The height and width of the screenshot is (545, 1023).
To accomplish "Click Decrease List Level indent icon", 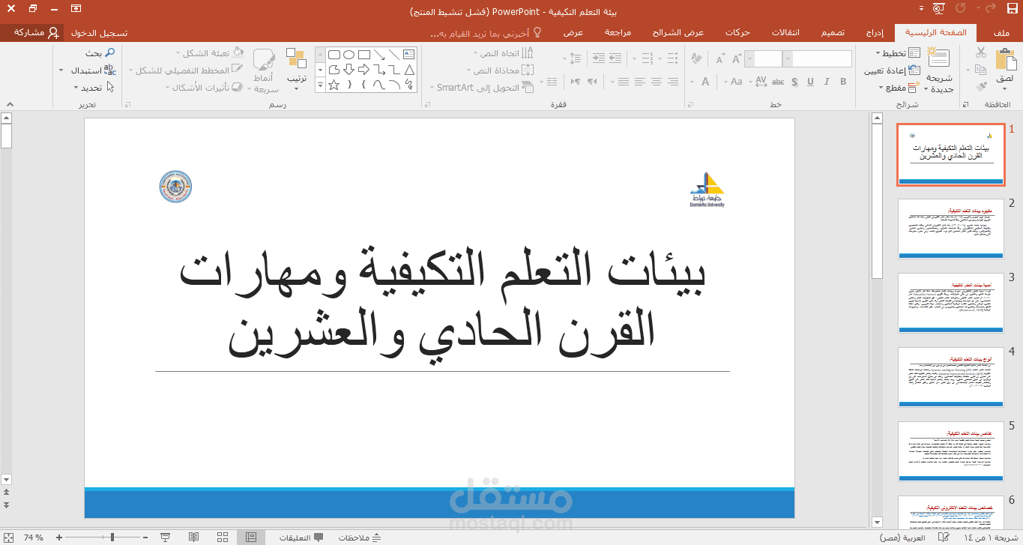I will coord(615,58).
